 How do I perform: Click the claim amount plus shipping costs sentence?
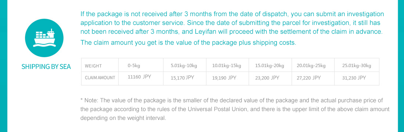(x=188, y=43)
